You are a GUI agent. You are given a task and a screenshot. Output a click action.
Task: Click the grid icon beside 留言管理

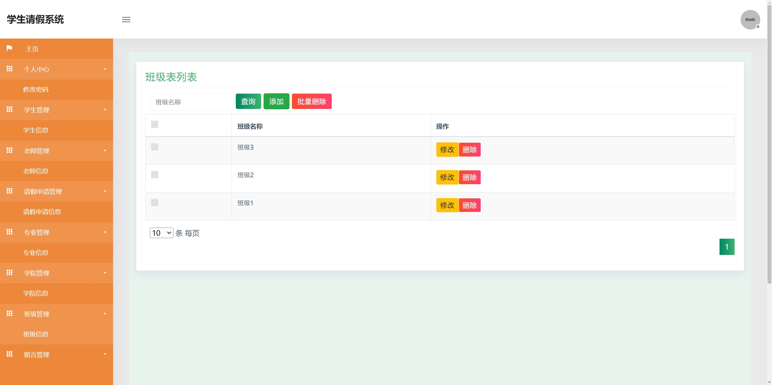click(x=9, y=354)
